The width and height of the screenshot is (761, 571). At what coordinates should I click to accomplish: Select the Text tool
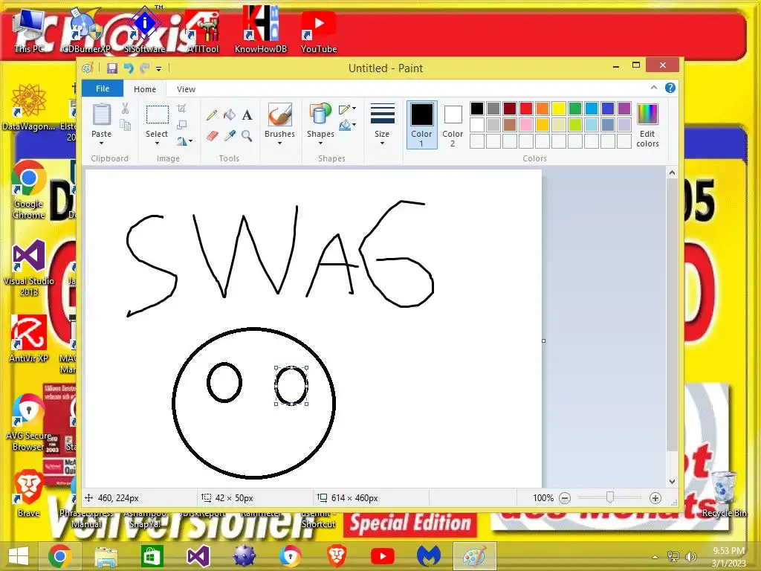click(247, 114)
